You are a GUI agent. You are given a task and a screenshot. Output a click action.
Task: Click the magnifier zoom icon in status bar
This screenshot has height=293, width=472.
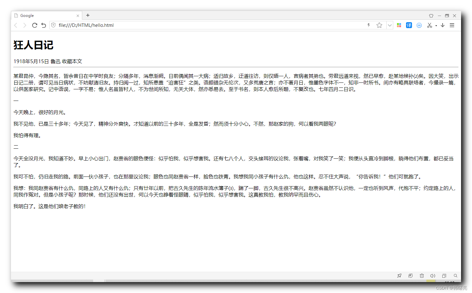click(455, 276)
